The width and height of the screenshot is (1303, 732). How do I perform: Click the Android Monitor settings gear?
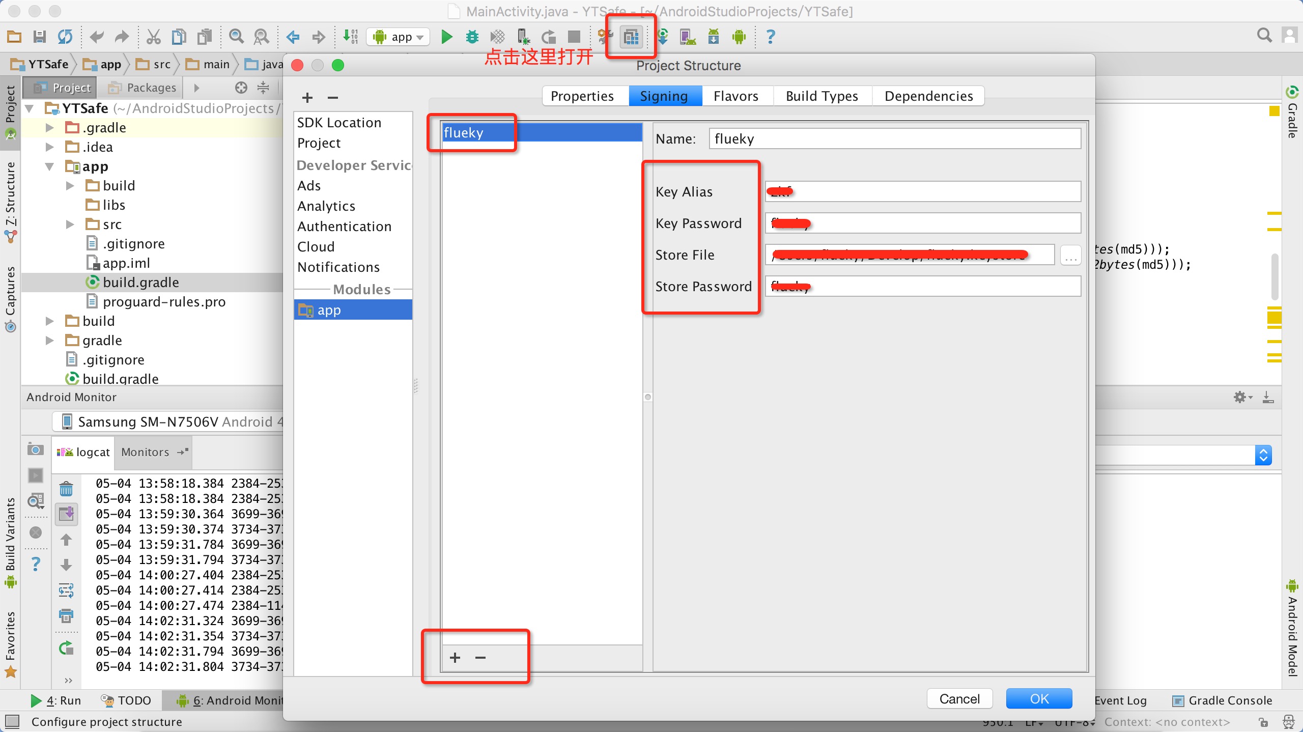pyautogui.click(x=1242, y=397)
